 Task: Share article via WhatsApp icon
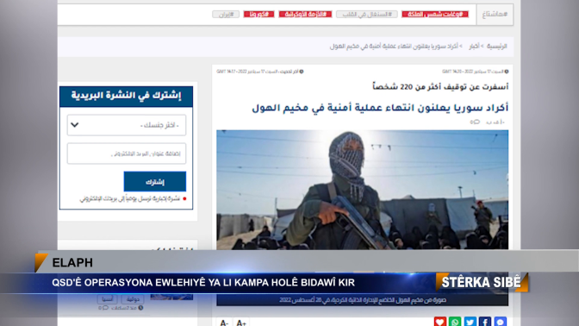click(455, 322)
